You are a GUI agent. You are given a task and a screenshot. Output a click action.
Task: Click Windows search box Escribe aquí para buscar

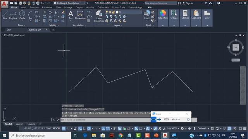[x=40, y=136]
